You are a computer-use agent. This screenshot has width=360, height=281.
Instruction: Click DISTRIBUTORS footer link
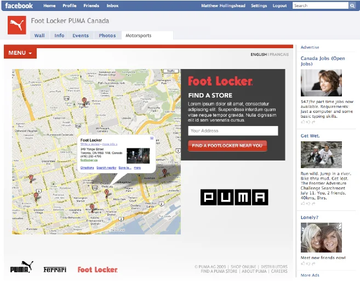pyautogui.click(x=274, y=267)
